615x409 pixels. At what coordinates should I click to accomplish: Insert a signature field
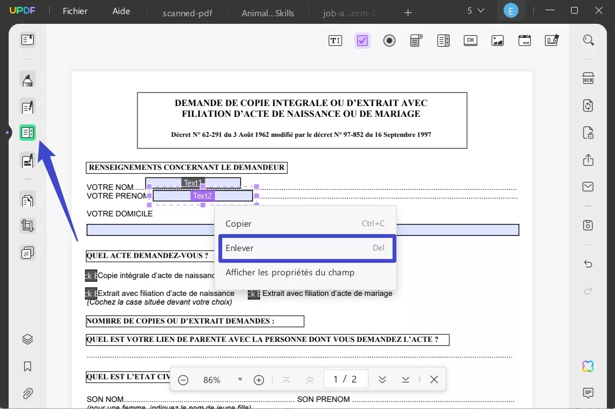click(551, 40)
